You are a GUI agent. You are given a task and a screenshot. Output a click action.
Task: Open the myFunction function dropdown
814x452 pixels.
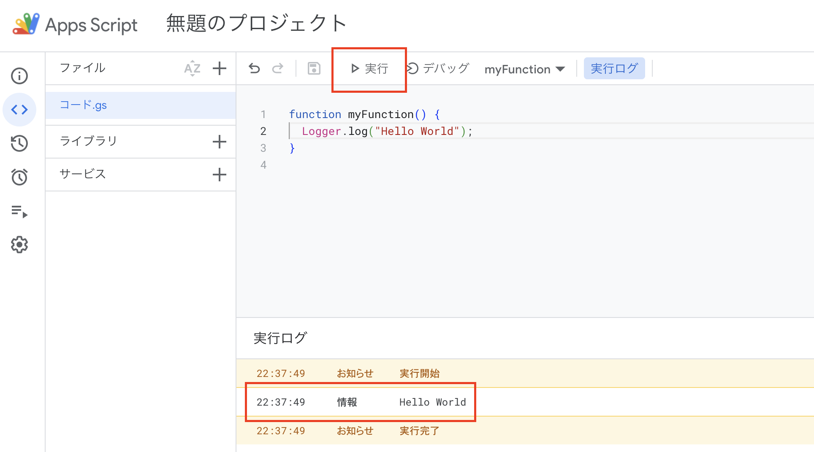[524, 69]
